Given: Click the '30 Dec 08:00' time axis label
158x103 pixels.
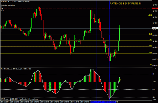Looking at the screenshot, I should click(65, 102).
